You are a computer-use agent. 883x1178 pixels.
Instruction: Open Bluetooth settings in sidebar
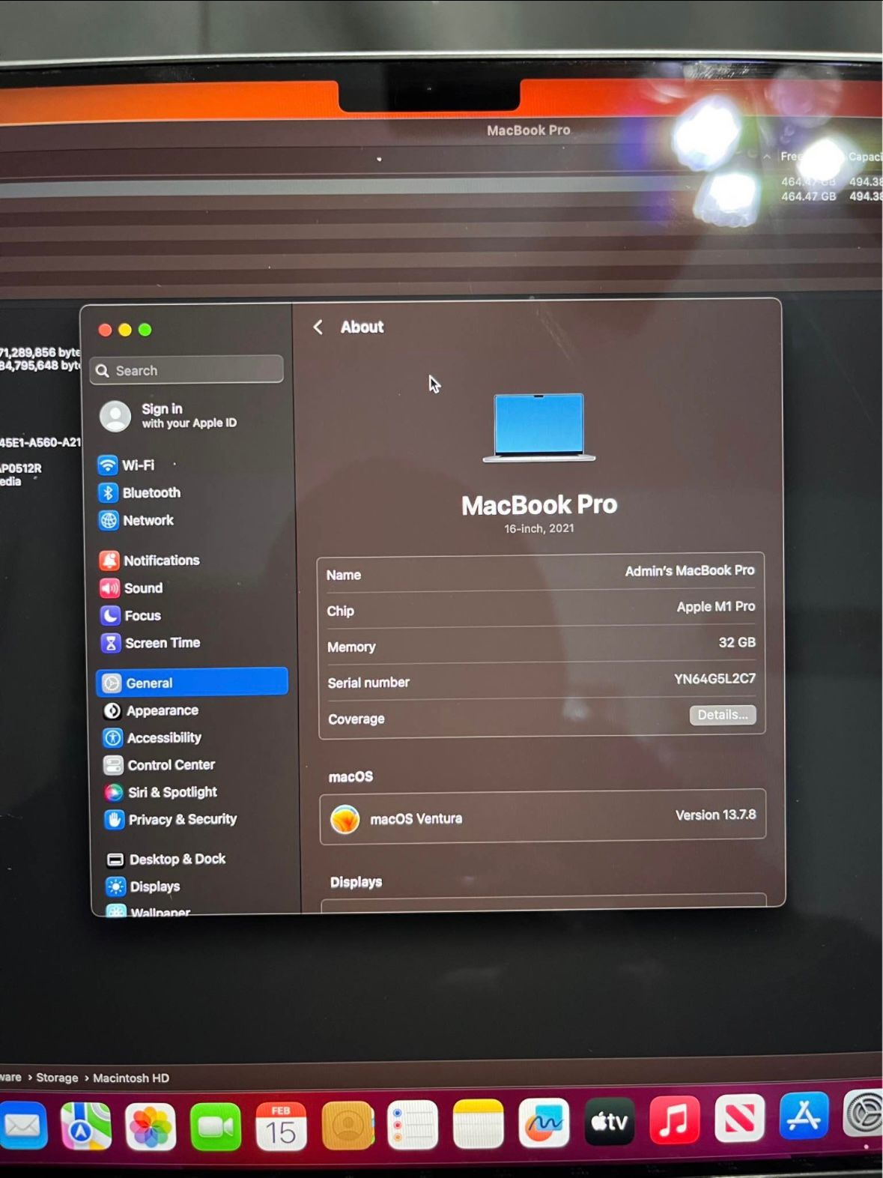[140, 493]
